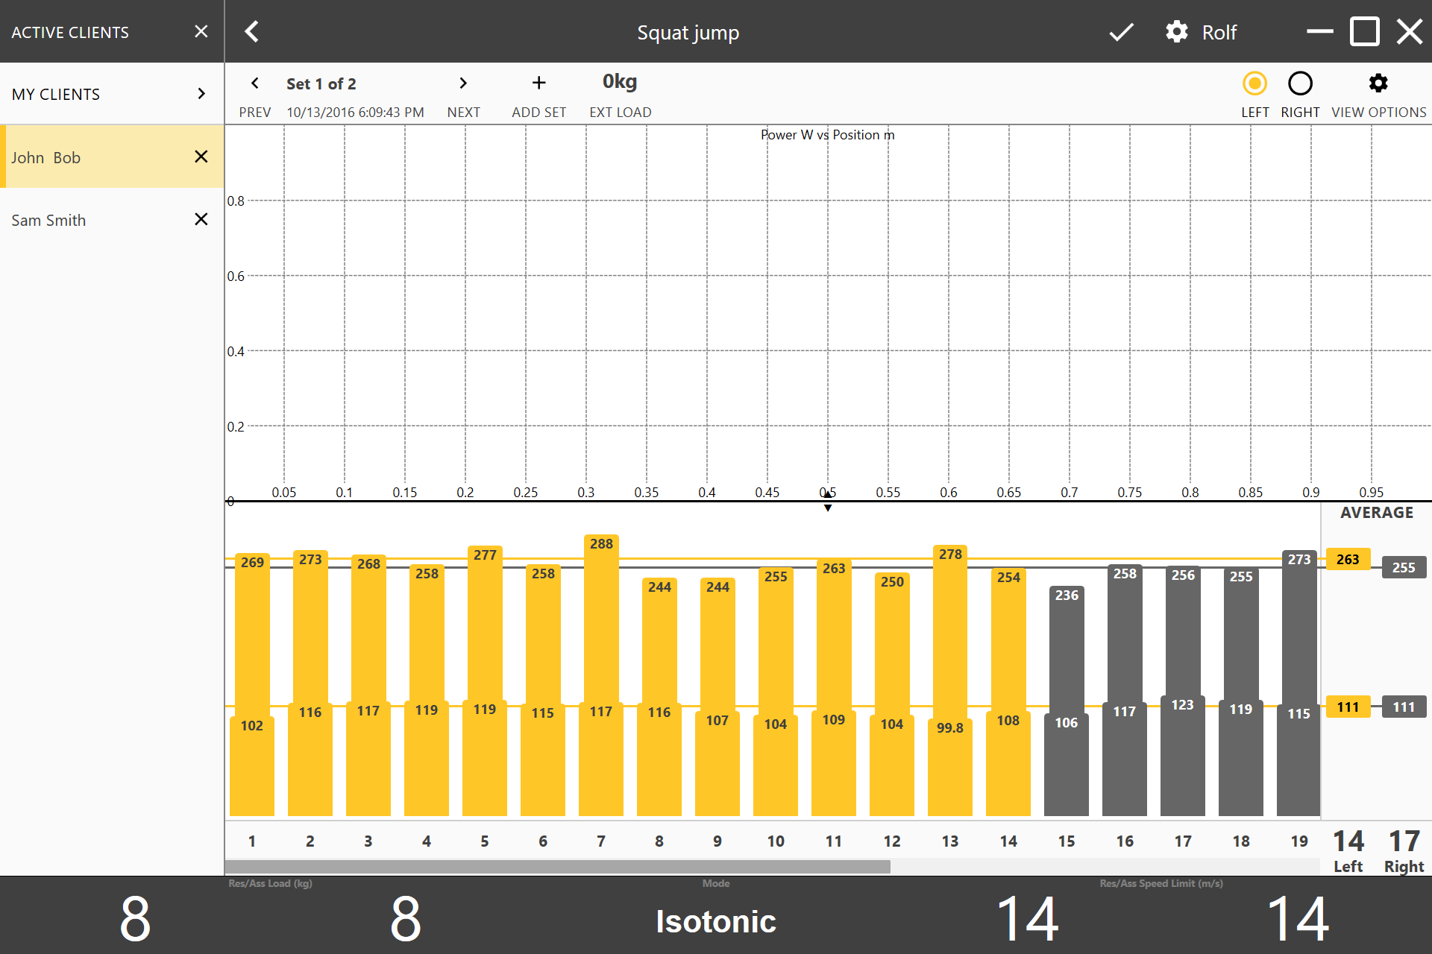
Task: Click the 'Set 1 of 2' text
Action: (321, 83)
